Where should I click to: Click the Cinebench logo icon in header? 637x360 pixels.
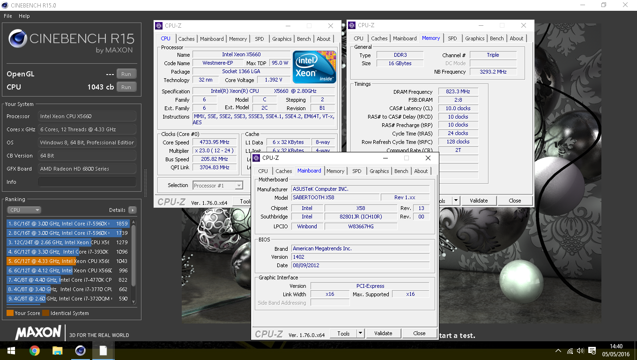point(17,38)
